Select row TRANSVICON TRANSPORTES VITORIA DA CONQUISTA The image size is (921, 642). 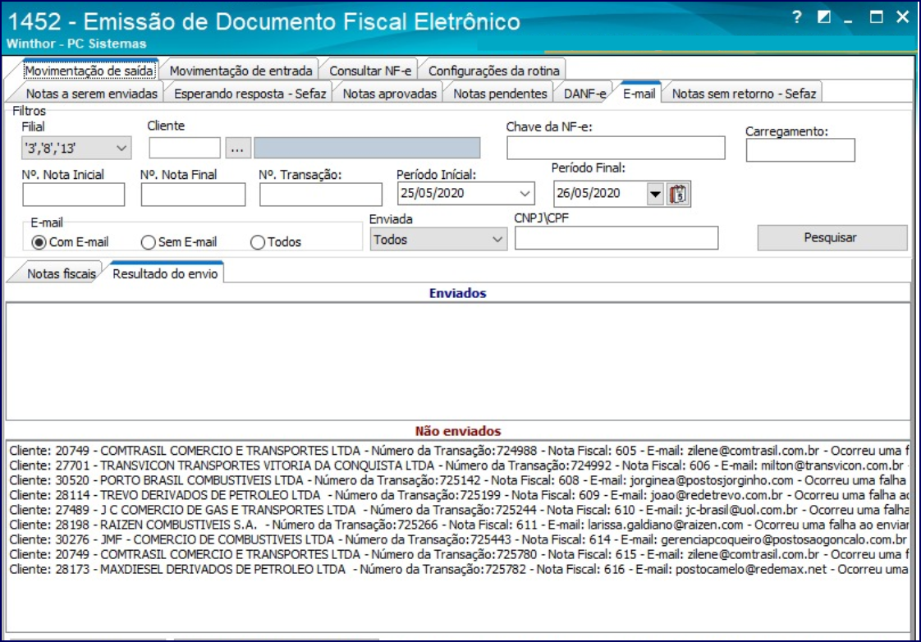click(458, 465)
